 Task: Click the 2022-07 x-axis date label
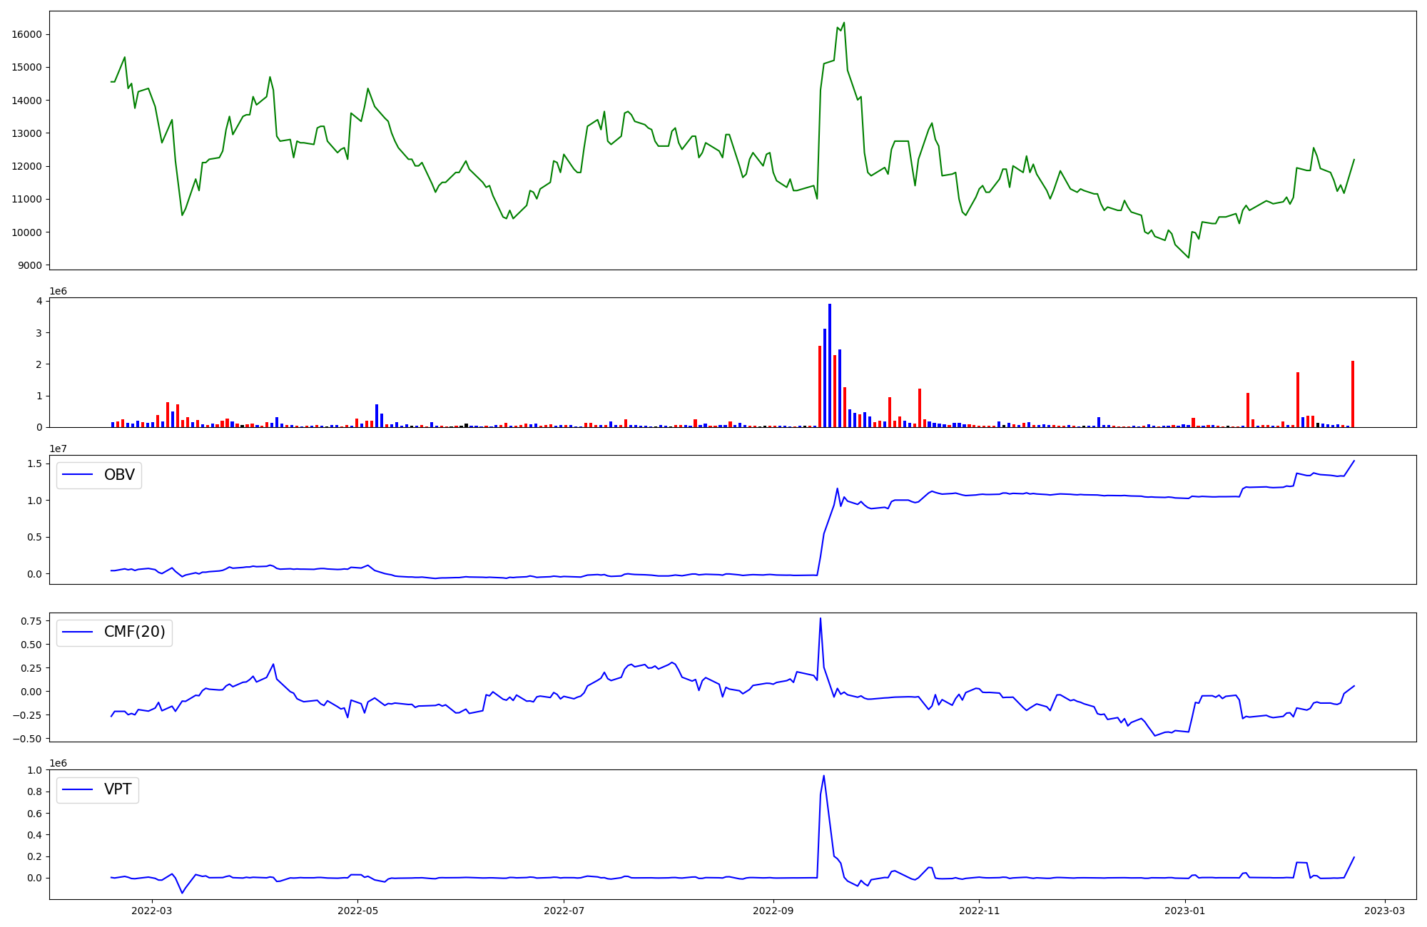point(564,911)
